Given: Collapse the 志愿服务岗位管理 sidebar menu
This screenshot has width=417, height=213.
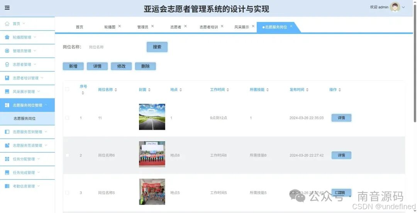Looking at the screenshot, I should pos(46,105).
